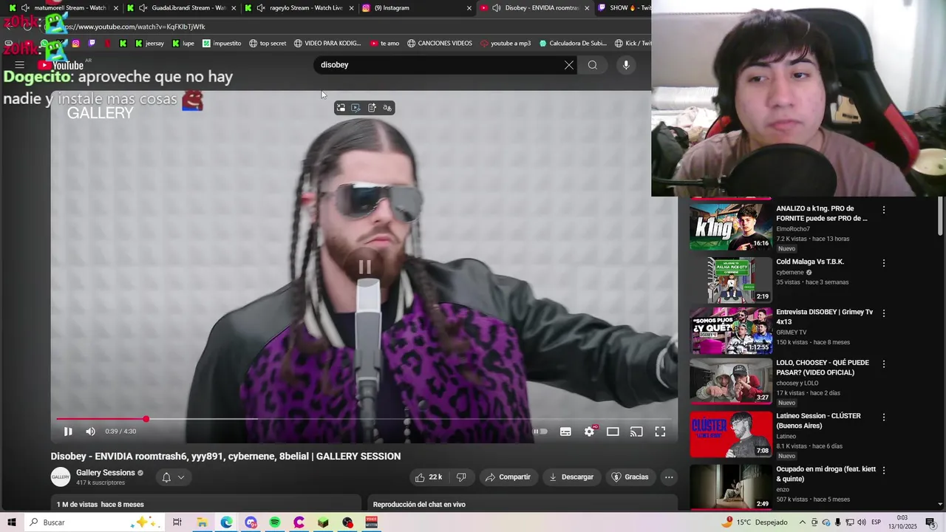Open the CANCIONES VIDEOS bookmark folder
This screenshot has height=532, width=946.
[x=439, y=43]
